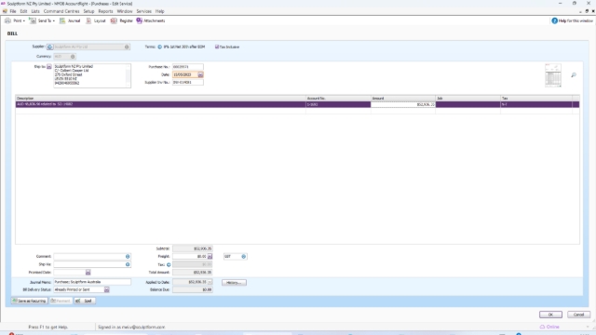596x335 pixels.
Task: Open the File menu
Action: click(13, 11)
